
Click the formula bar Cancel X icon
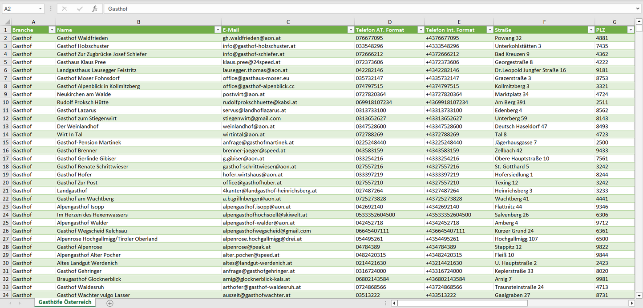coord(65,9)
